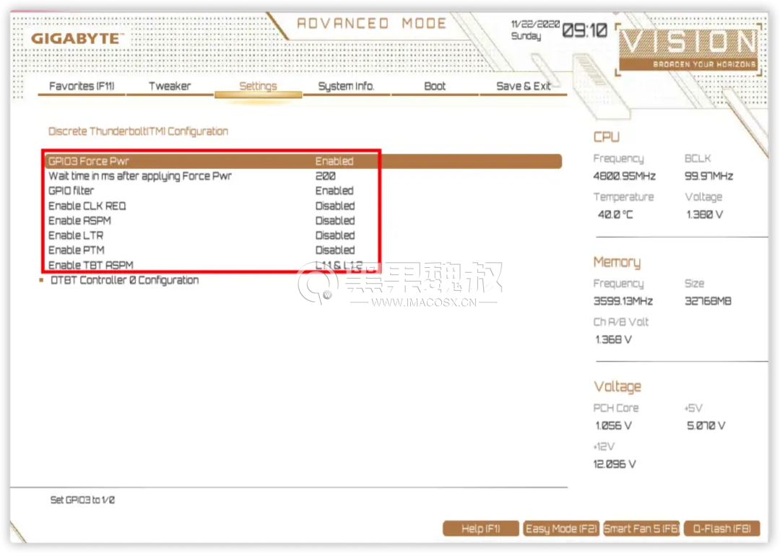The height and width of the screenshot is (553, 780).
Task: Click the GIGABYTE logo
Action: coord(76,38)
